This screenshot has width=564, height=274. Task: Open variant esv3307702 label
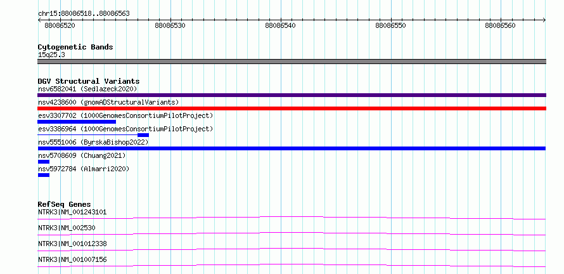point(125,115)
